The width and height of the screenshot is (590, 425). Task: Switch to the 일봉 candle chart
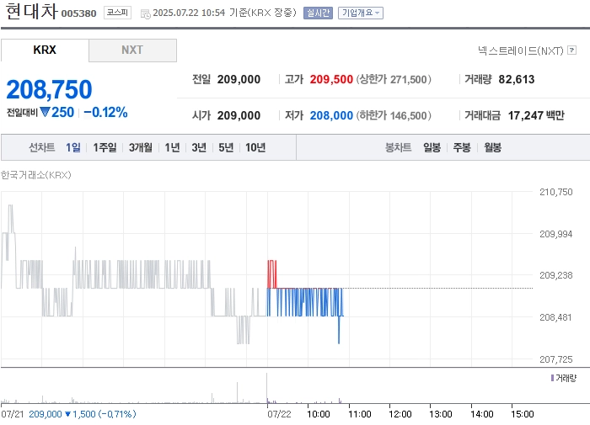coord(432,147)
